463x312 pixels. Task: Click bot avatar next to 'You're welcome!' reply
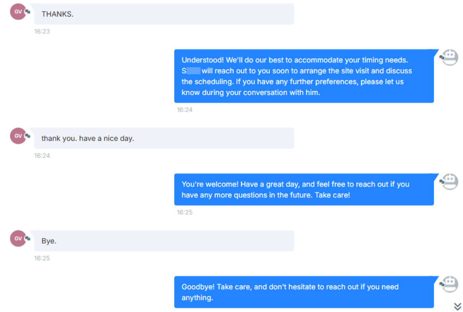(x=449, y=181)
